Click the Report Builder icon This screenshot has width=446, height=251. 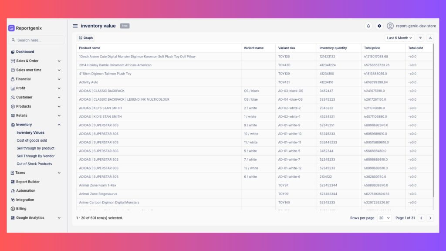pyautogui.click(x=13, y=182)
